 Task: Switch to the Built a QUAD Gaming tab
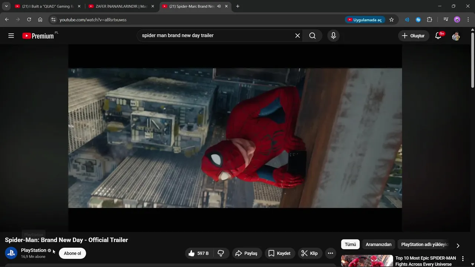[47, 6]
